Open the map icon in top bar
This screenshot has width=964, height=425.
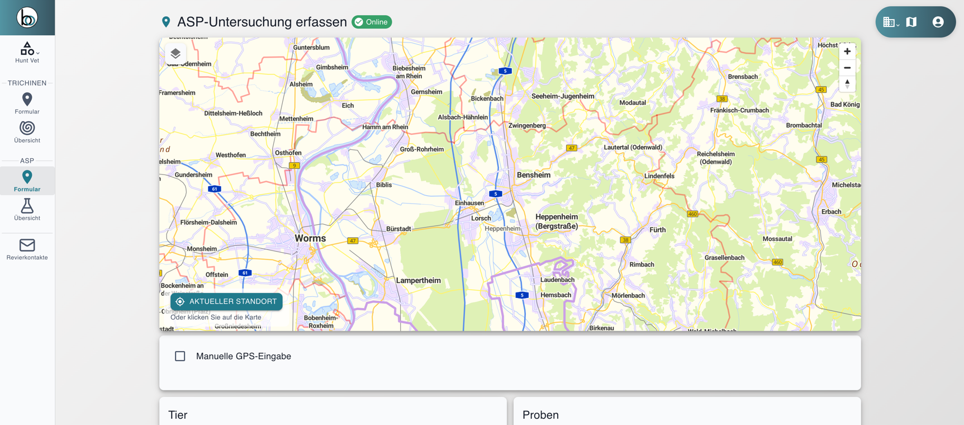pos(911,22)
